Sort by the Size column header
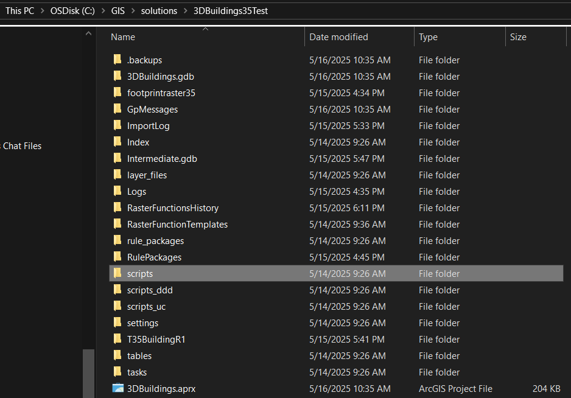Screen dimensions: 571x398 pos(518,37)
